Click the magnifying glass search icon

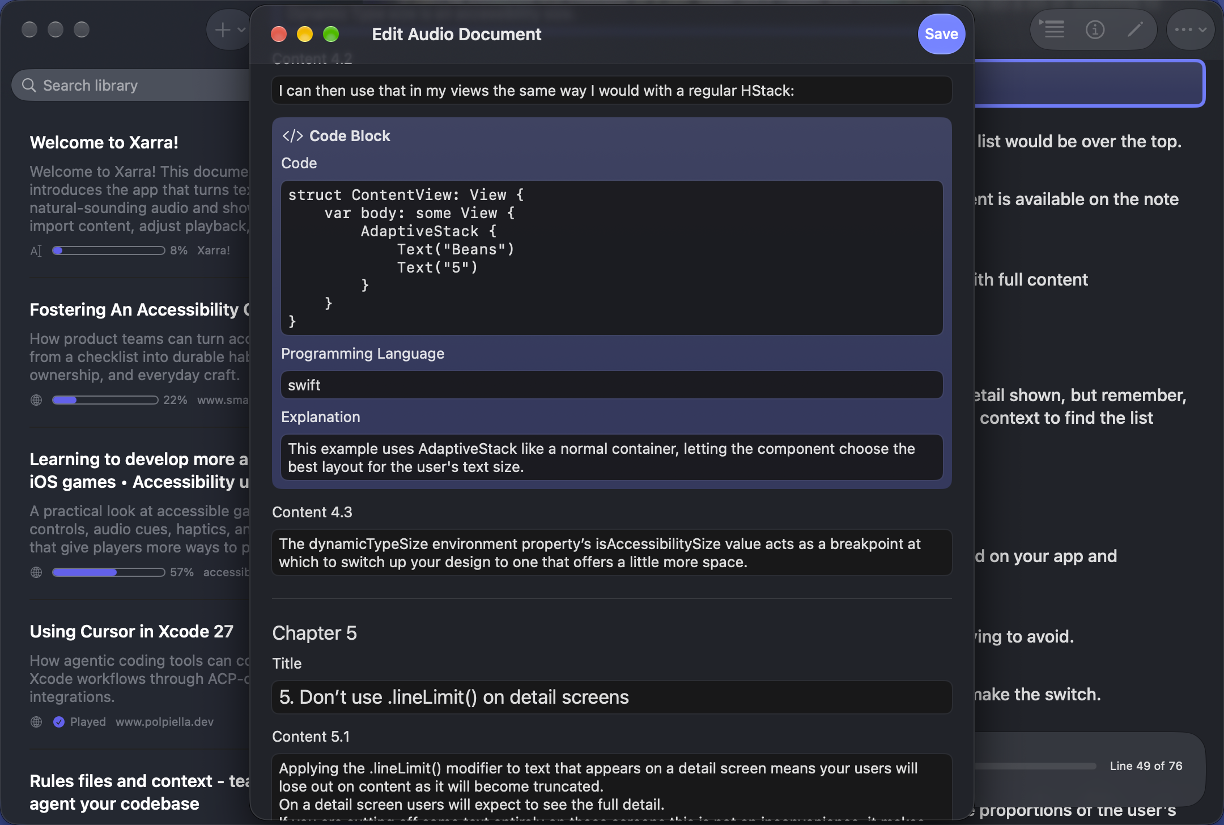click(x=29, y=86)
